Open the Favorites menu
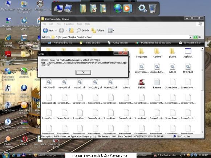The image size is (211, 158). (x=69, y=24)
